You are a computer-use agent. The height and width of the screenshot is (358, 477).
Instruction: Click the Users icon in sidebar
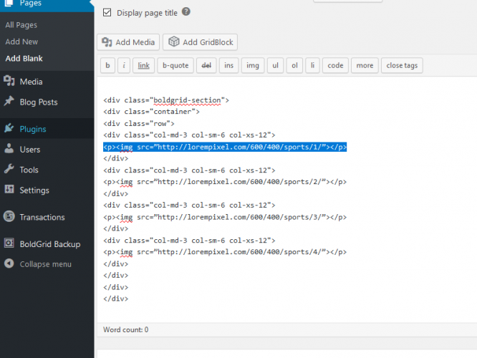click(9, 150)
